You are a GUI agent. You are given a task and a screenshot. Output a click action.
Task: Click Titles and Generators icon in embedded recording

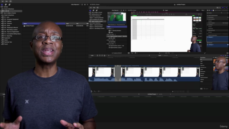[97, 10]
